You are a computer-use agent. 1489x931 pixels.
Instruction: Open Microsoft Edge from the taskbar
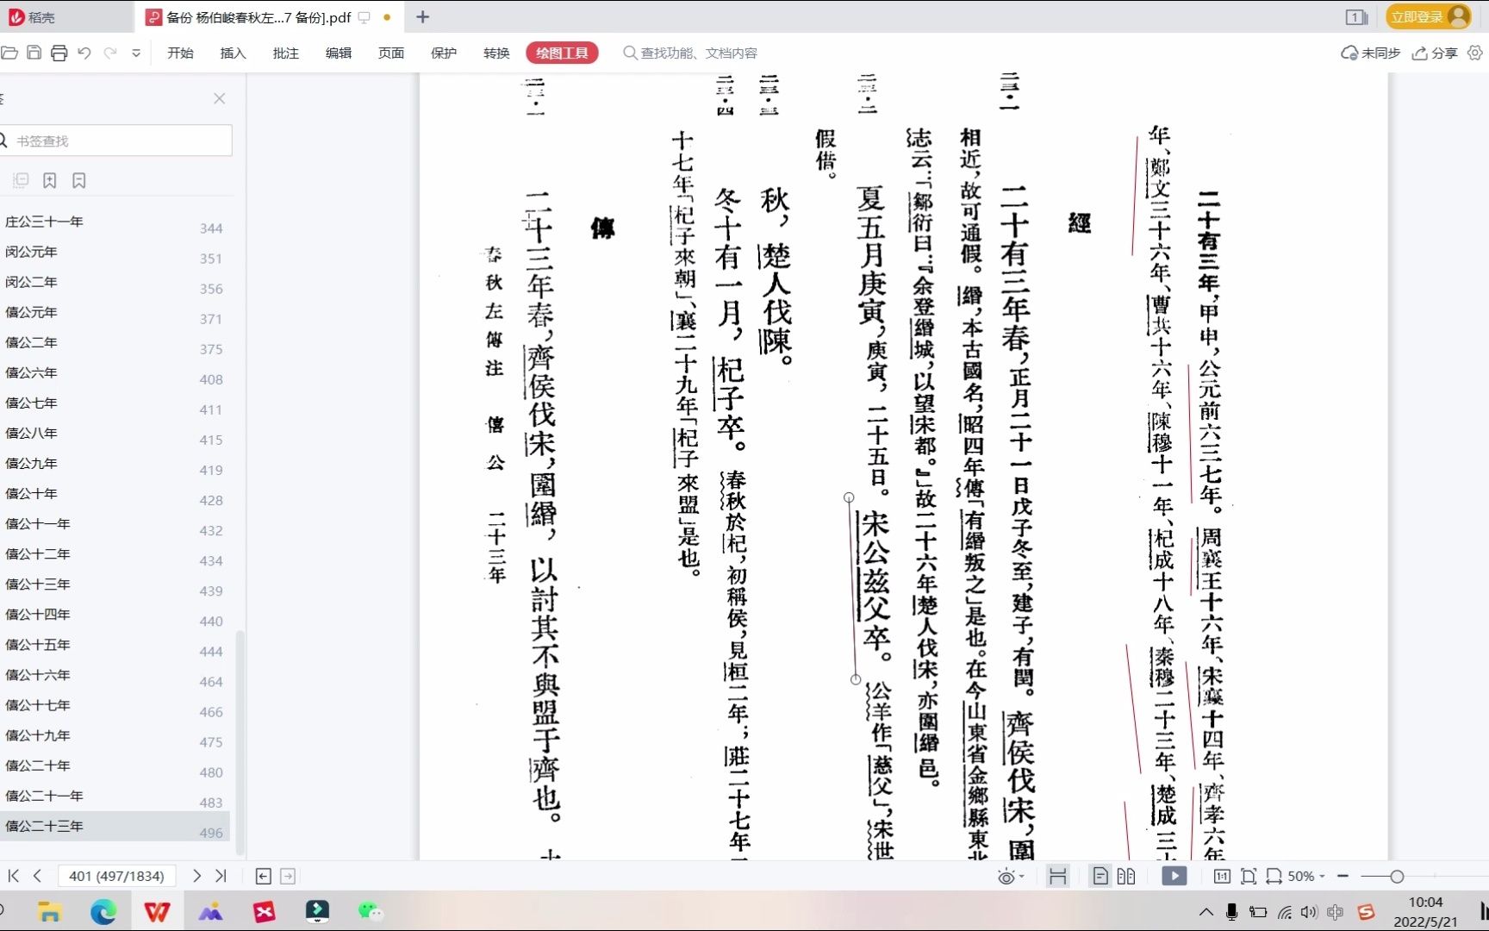(103, 911)
